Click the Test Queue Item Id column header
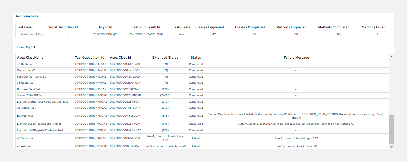 click(89, 58)
